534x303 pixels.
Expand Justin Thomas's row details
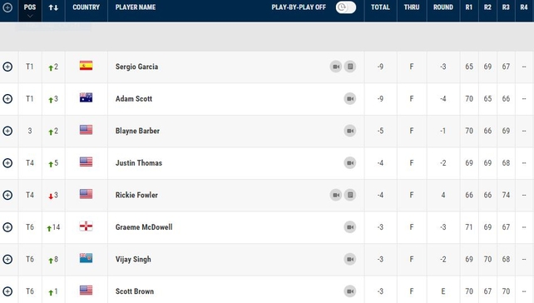point(7,163)
